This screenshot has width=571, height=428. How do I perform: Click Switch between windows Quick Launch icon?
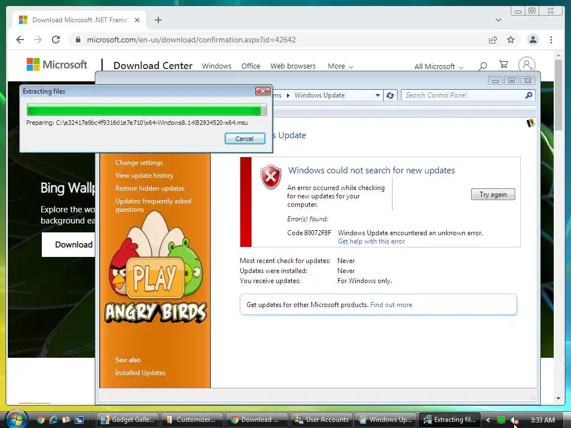[79, 420]
